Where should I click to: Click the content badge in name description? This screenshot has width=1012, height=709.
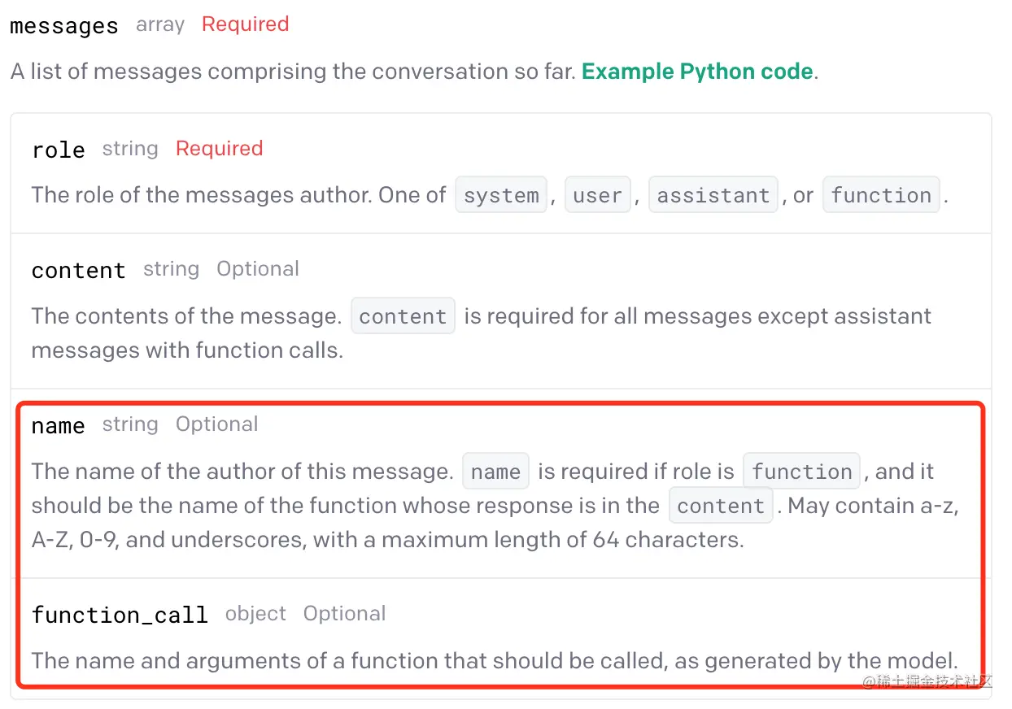(x=721, y=506)
